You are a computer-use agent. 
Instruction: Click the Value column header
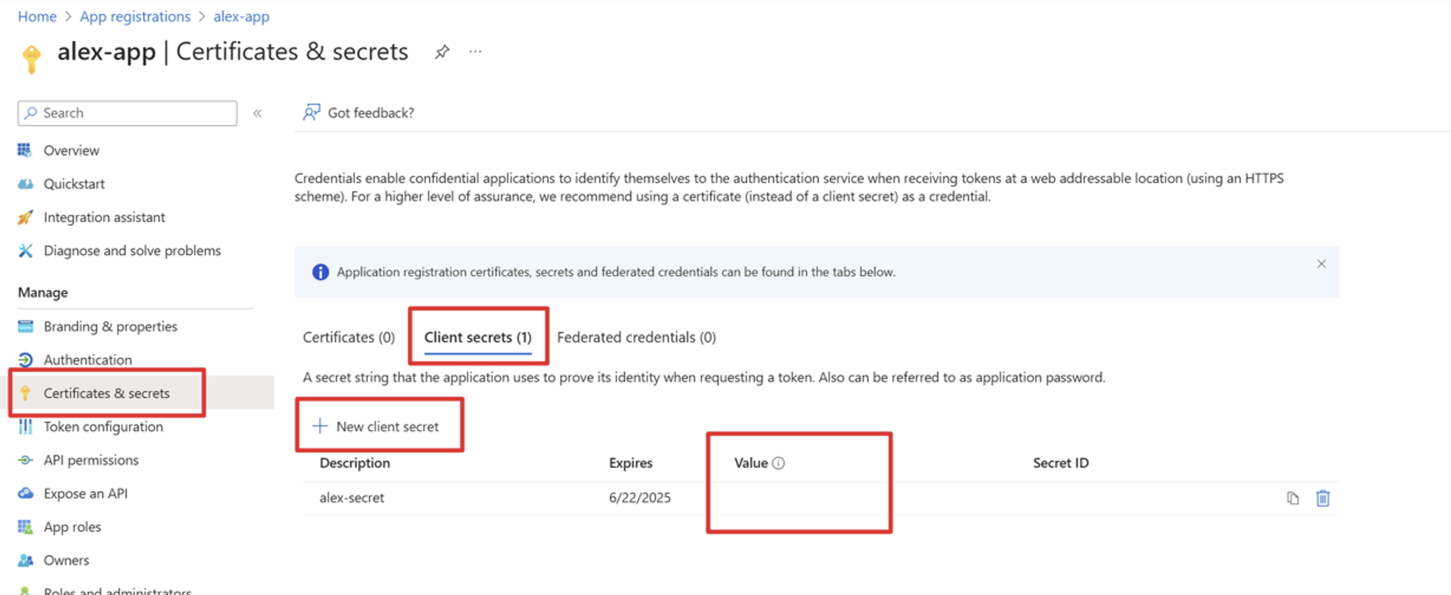tap(751, 463)
